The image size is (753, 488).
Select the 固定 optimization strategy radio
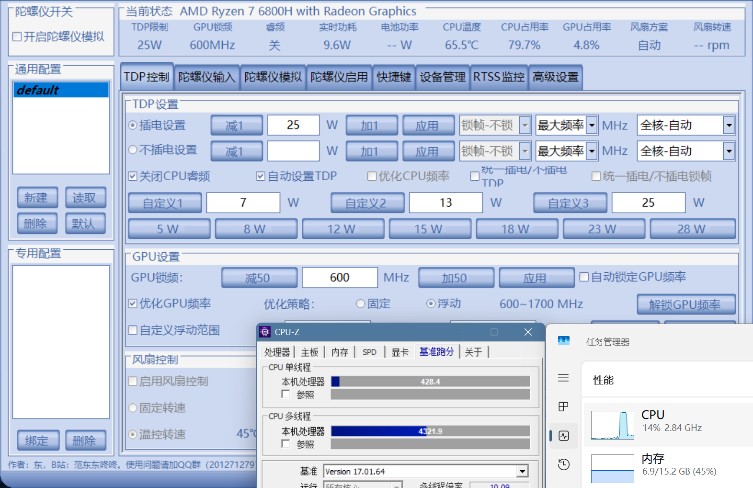(361, 303)
